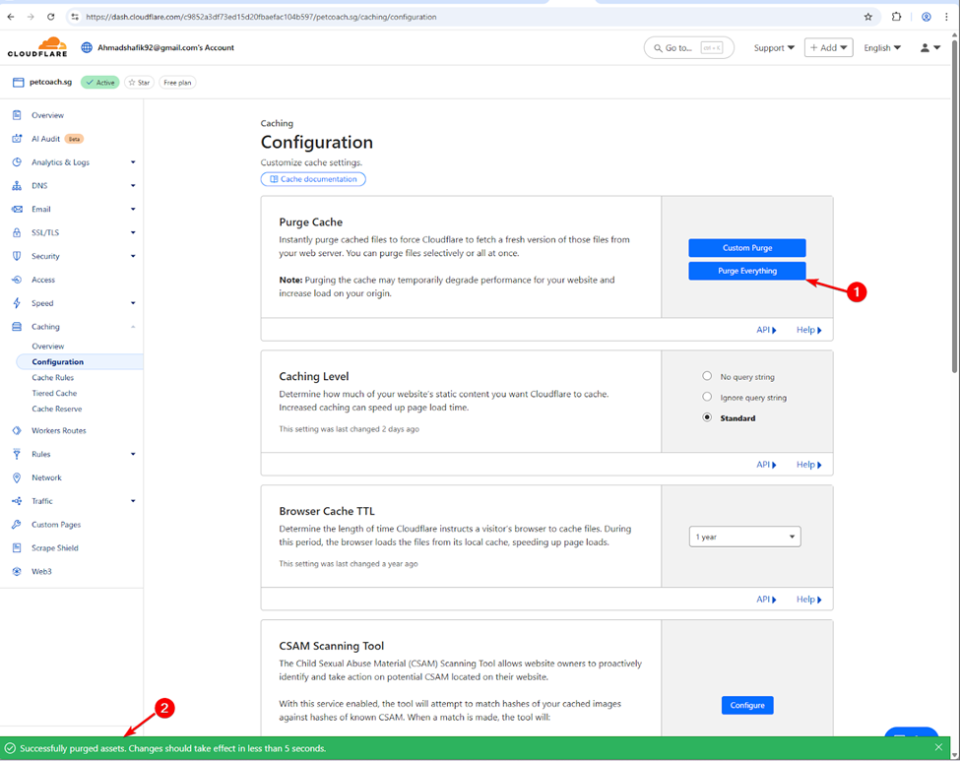Select Standard caching level
Screen dimensions: 960x761
pyautogui.click(x=707, y=417)
